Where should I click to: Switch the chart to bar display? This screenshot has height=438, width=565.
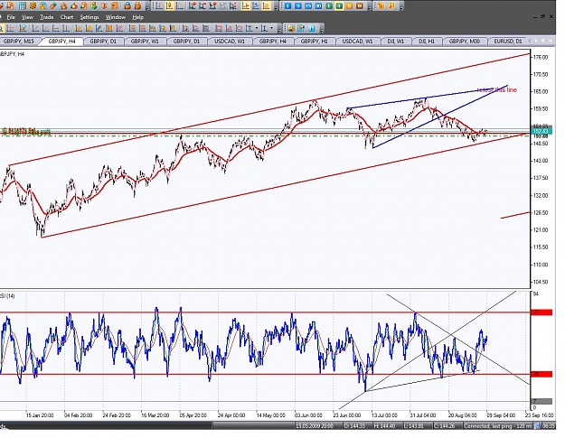tap(159, 5)
